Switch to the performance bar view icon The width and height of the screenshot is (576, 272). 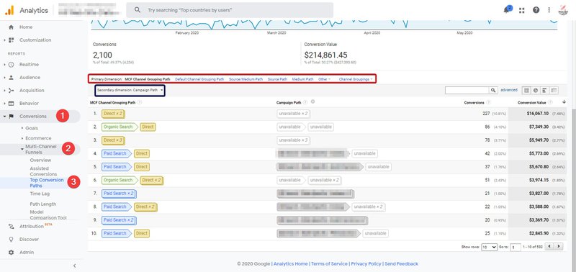[545, 90]
